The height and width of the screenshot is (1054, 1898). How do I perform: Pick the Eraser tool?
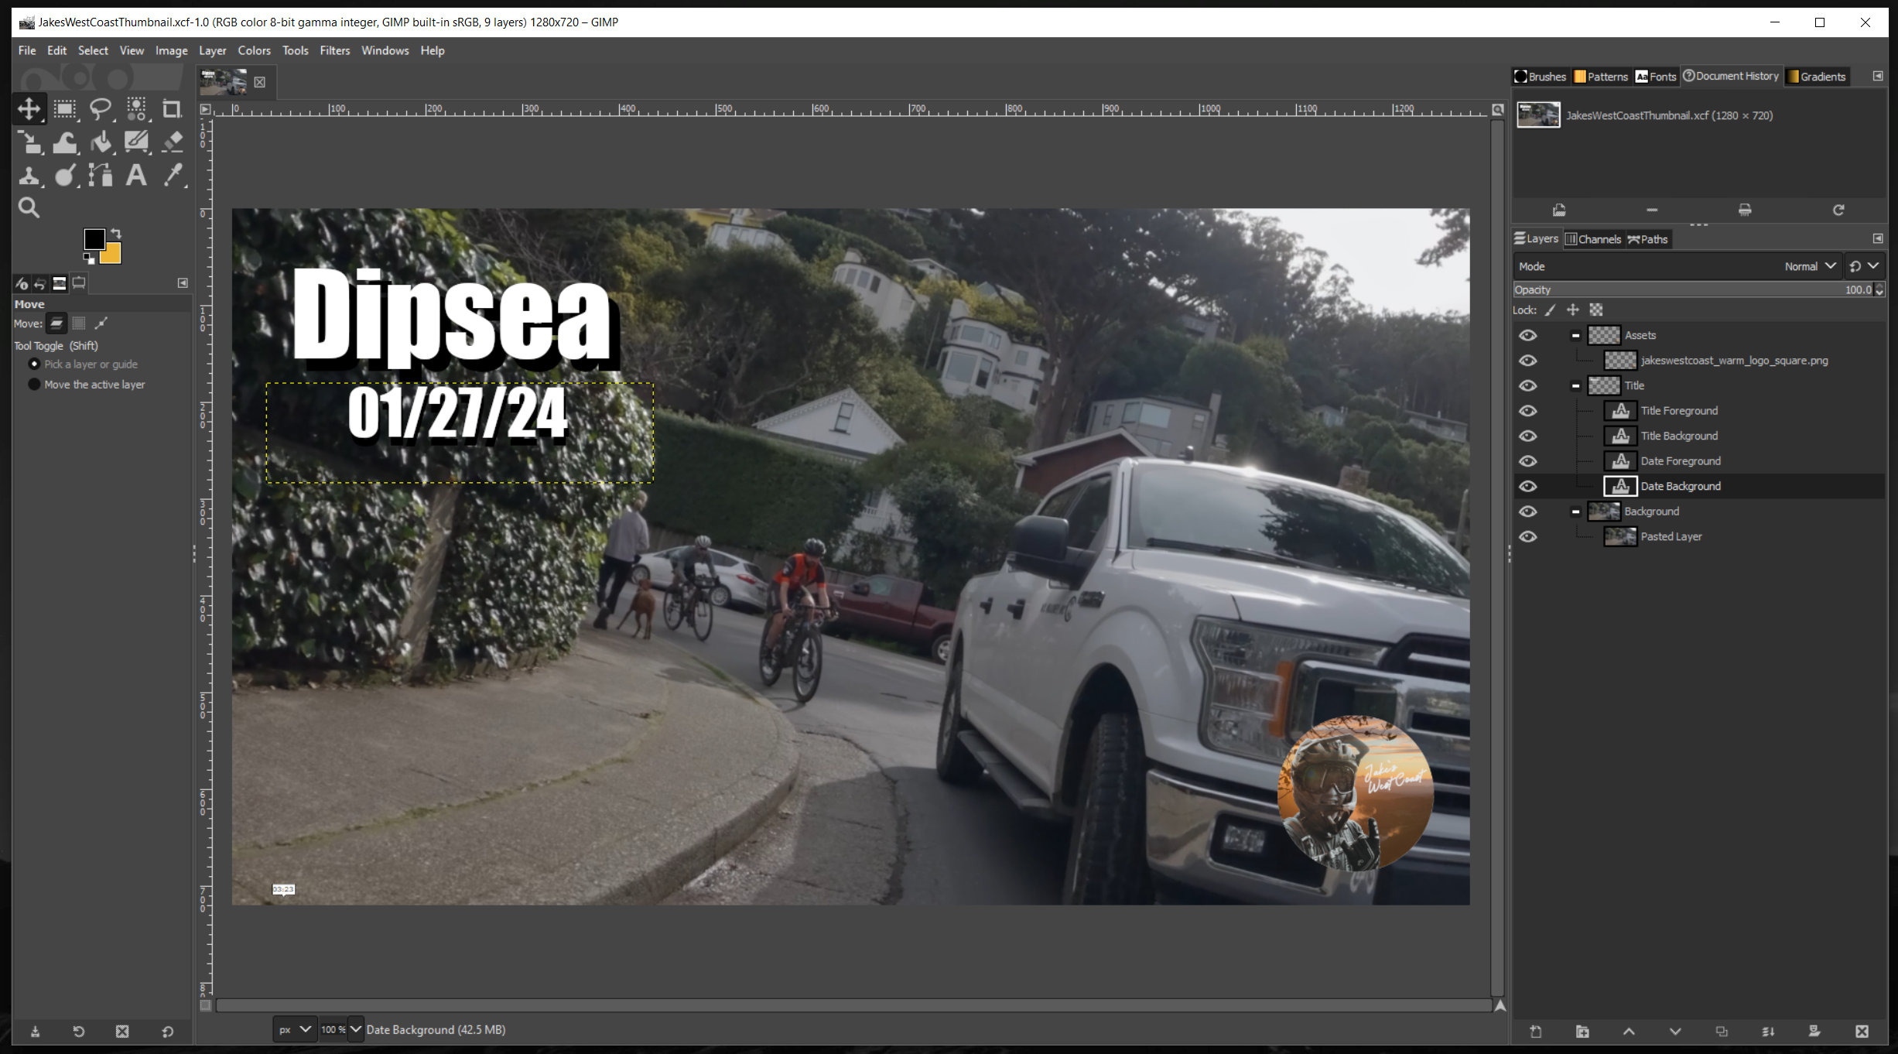pos(172,142)
